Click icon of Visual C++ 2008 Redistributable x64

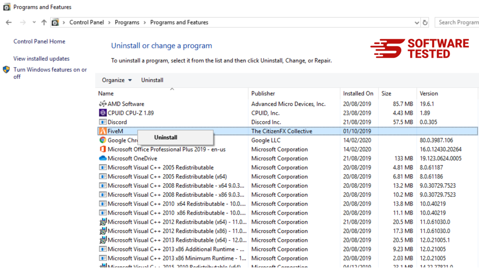coord(103,186)
